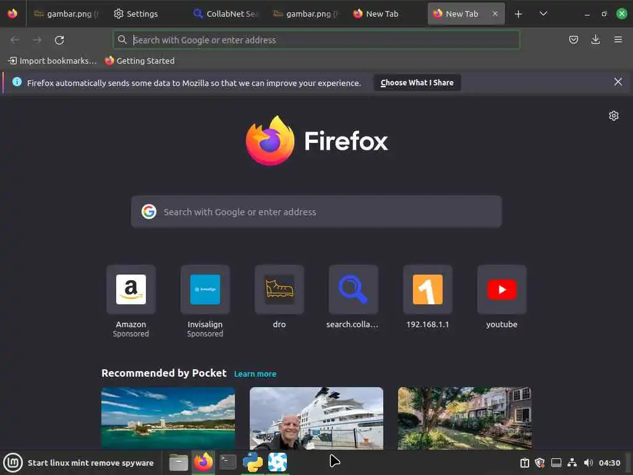Image resolution: width=633 pixels, height=475 pixels.
Task: Click the Google search box on page
Action: (x=316, y=212)
